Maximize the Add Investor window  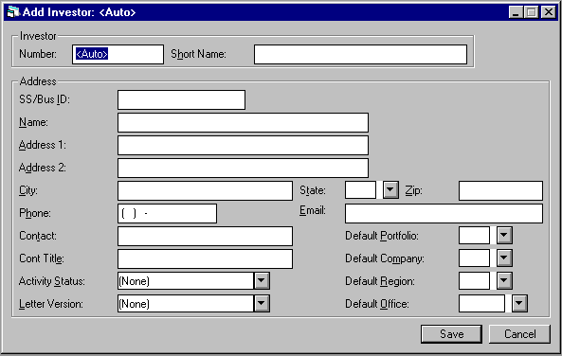pyautogui.click(x=531, y=12)
